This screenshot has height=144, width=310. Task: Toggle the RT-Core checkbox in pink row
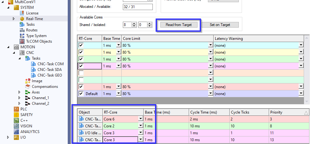81,66
